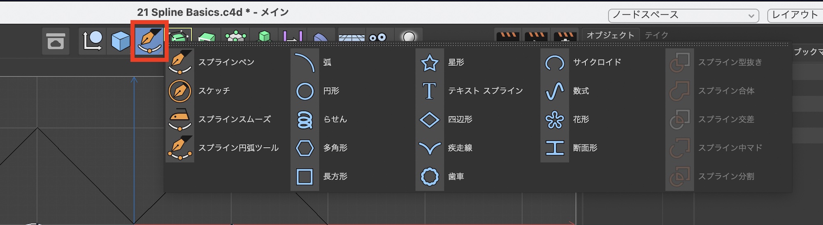This screenshot has width=823, height=225.
Task: Add a 星形 (star) spline
Action: point(456,62)
